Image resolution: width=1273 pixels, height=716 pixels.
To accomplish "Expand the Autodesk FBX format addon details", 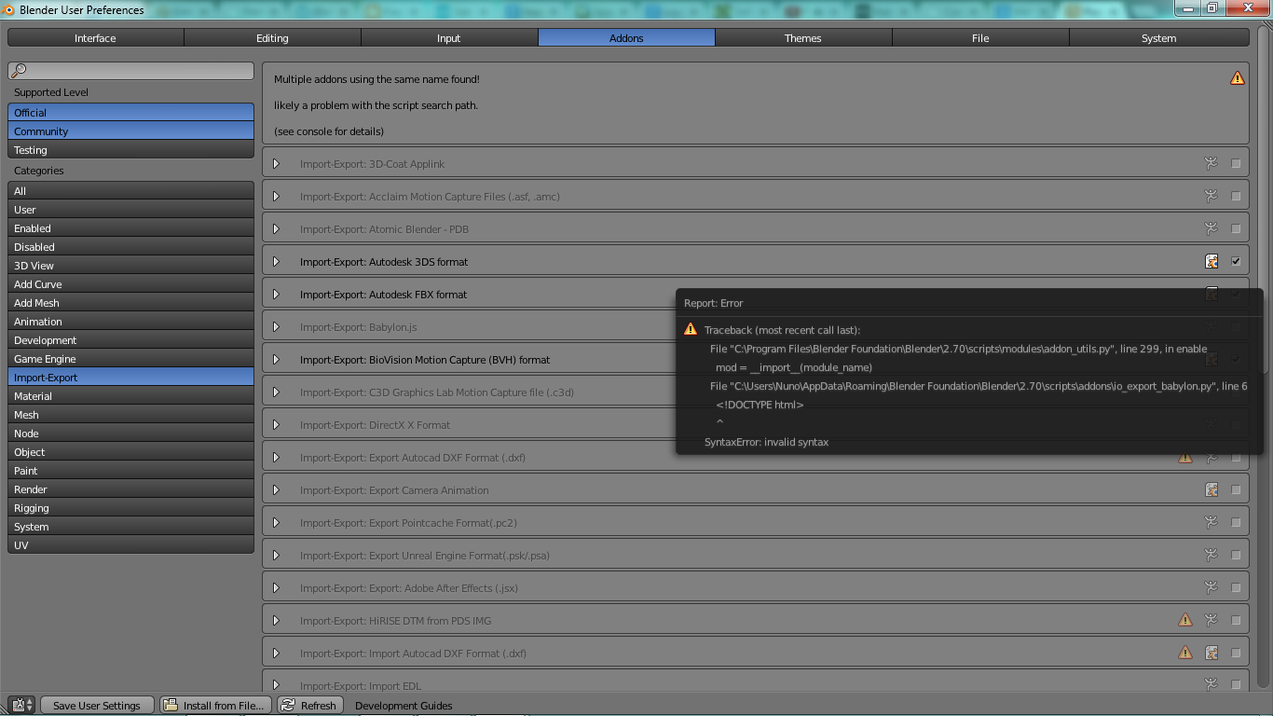I will pos(276,295).
